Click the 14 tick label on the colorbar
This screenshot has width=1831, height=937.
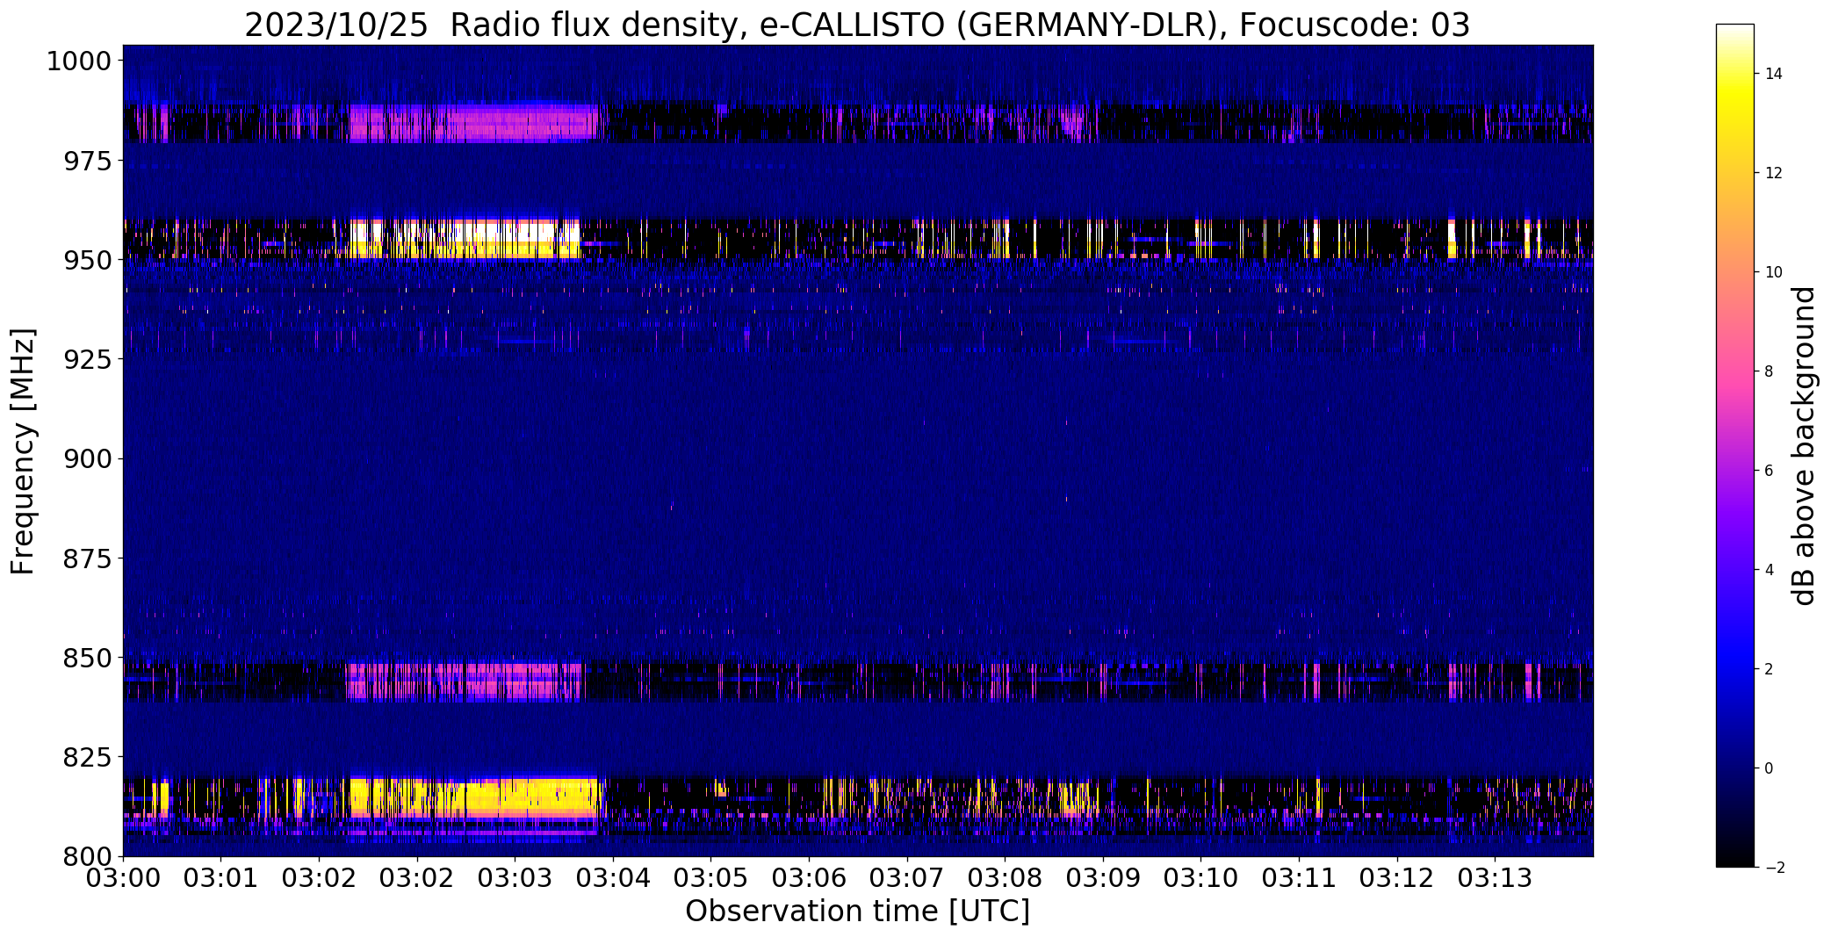click(x=1774, y=74)
